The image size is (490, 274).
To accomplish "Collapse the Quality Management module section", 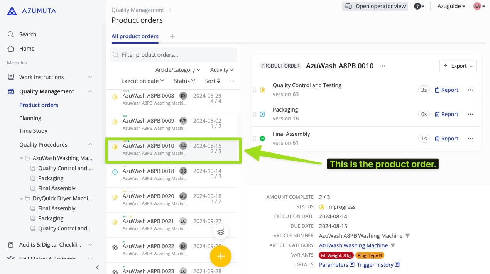I will tap(90, 91).
